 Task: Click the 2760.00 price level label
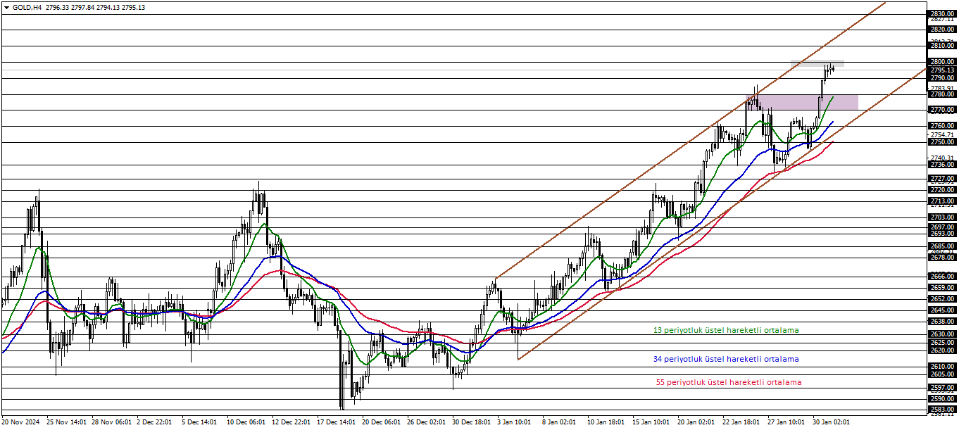tap(942, 126)
